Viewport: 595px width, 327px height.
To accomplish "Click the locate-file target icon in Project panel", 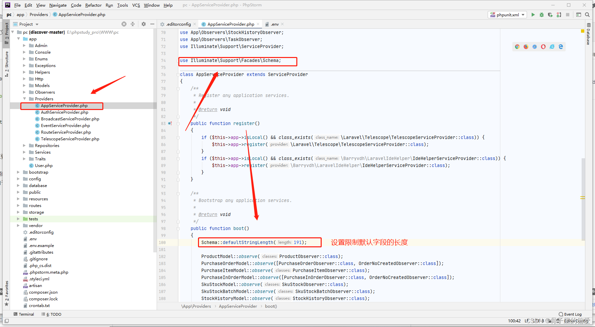I will (x=124, y=24).
